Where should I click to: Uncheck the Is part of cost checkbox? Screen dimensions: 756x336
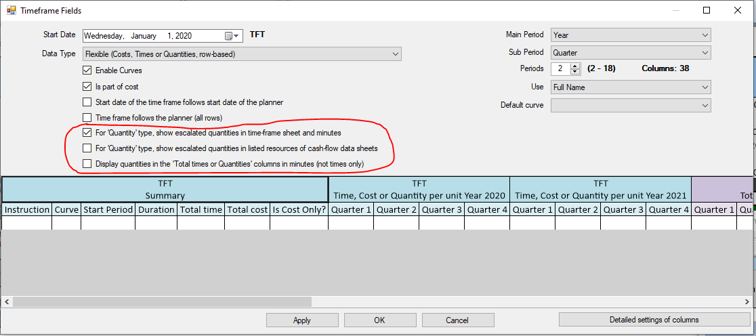[x=87, y=87]
